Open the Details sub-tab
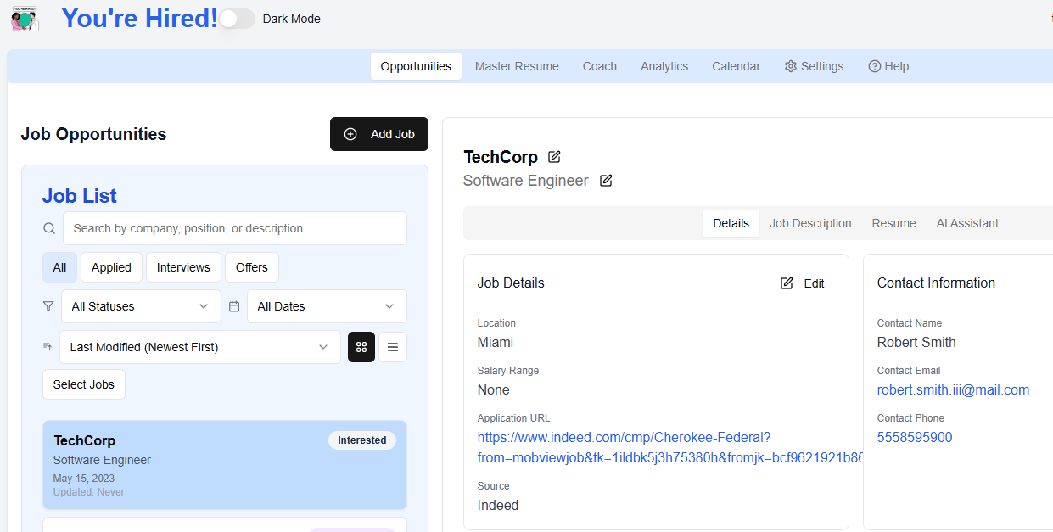 [731, 223]
